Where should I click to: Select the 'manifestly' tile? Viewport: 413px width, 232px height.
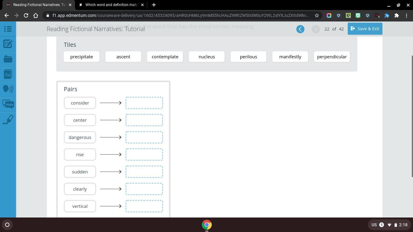pos(290,57)
